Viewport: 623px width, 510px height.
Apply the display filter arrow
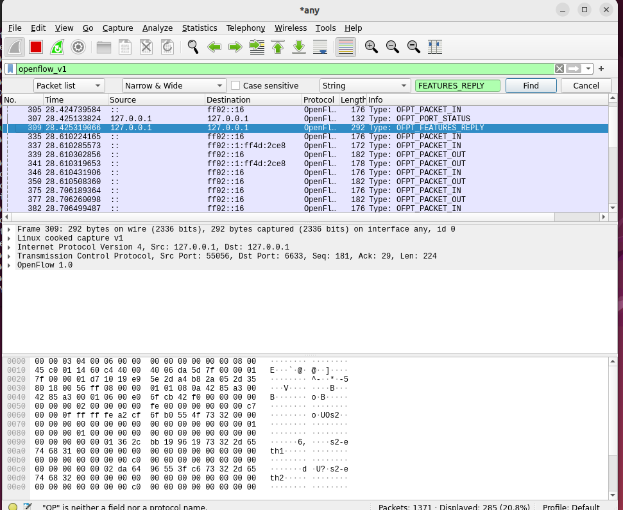pos(574,69)
